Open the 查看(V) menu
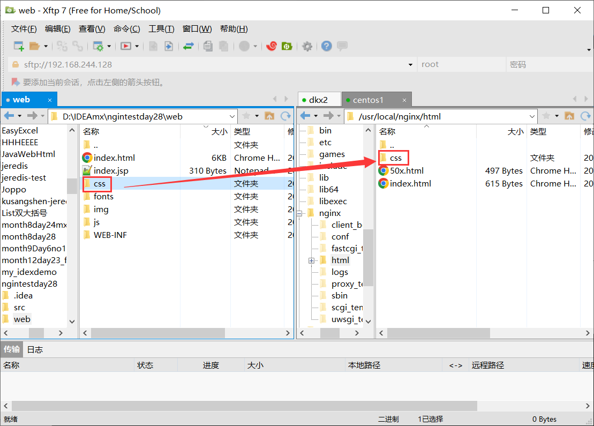 92,29
